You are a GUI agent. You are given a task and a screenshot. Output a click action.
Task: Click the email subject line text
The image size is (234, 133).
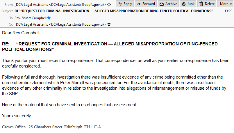click(114, 11)
